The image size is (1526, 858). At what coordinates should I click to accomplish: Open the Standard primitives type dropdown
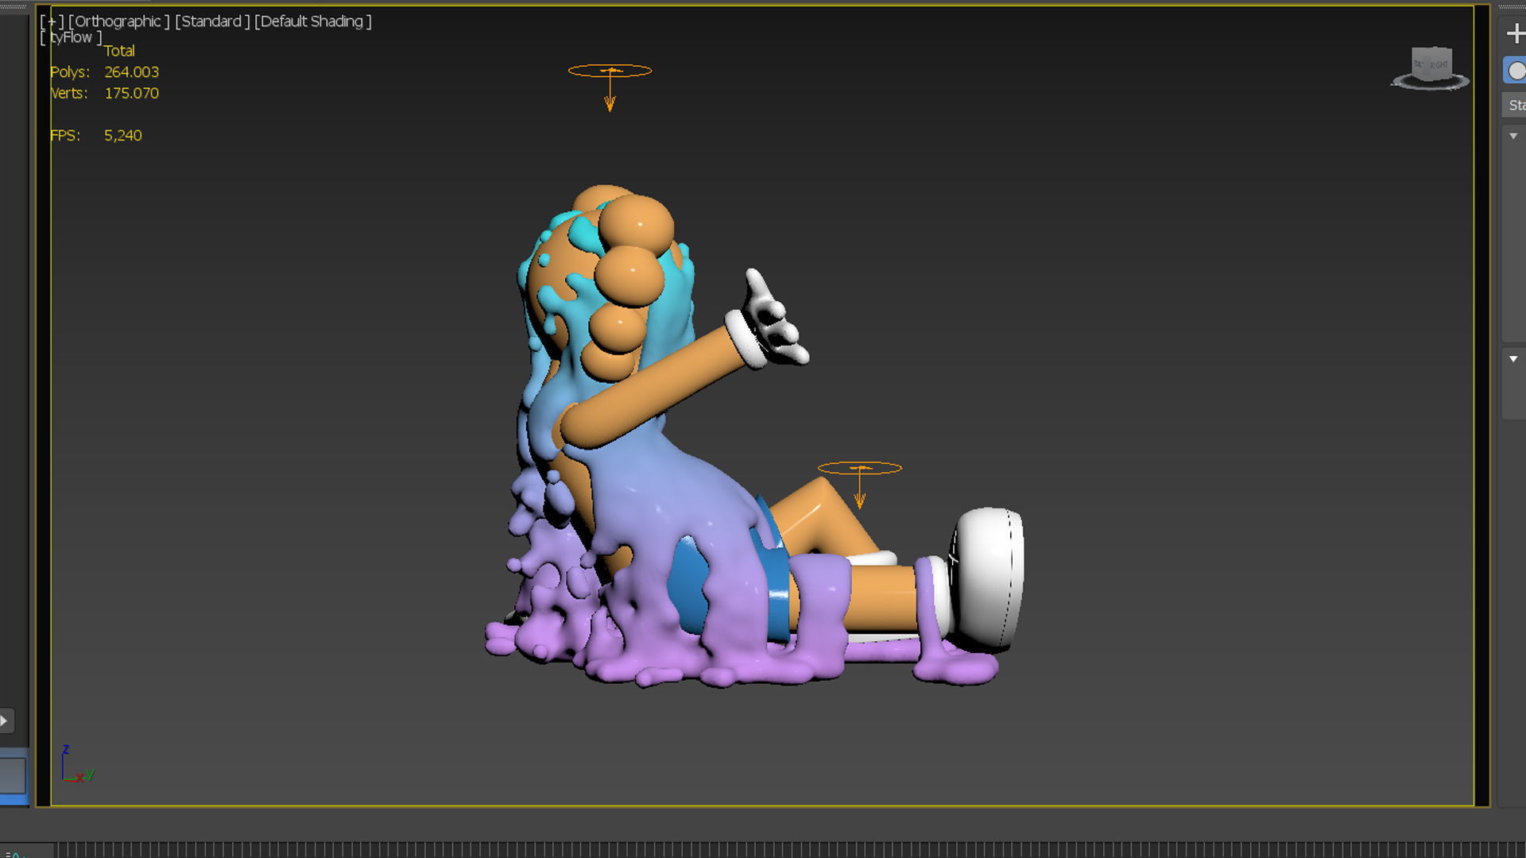click(1515, 105)
